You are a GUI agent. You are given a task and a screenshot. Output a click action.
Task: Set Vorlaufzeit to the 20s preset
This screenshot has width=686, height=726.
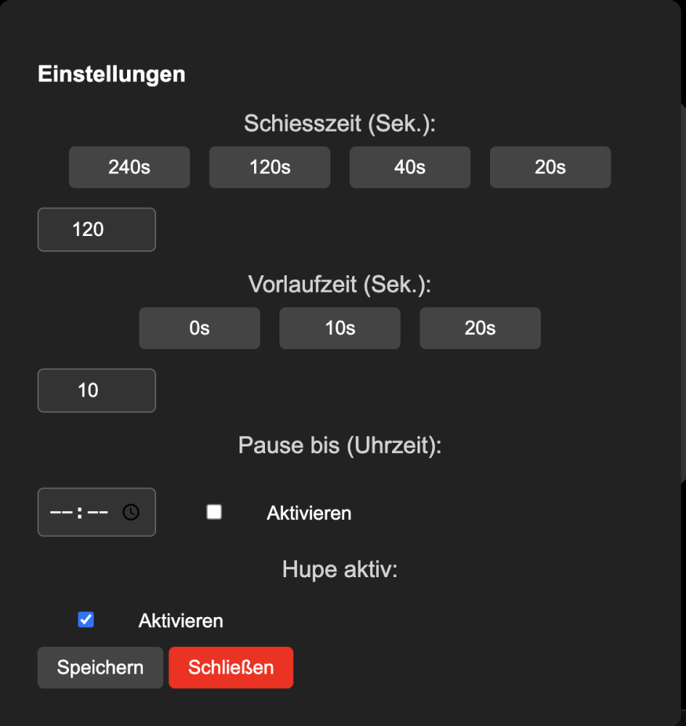click(480, 328)
